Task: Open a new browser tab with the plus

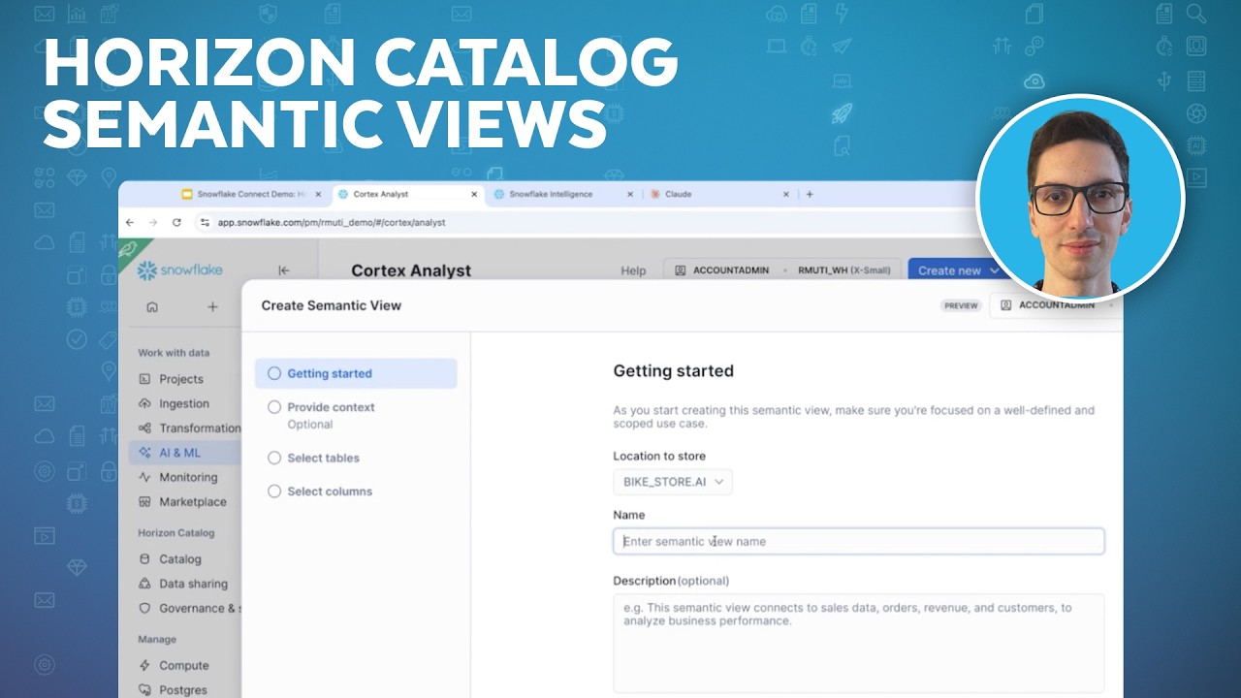Action: [810, 194]
